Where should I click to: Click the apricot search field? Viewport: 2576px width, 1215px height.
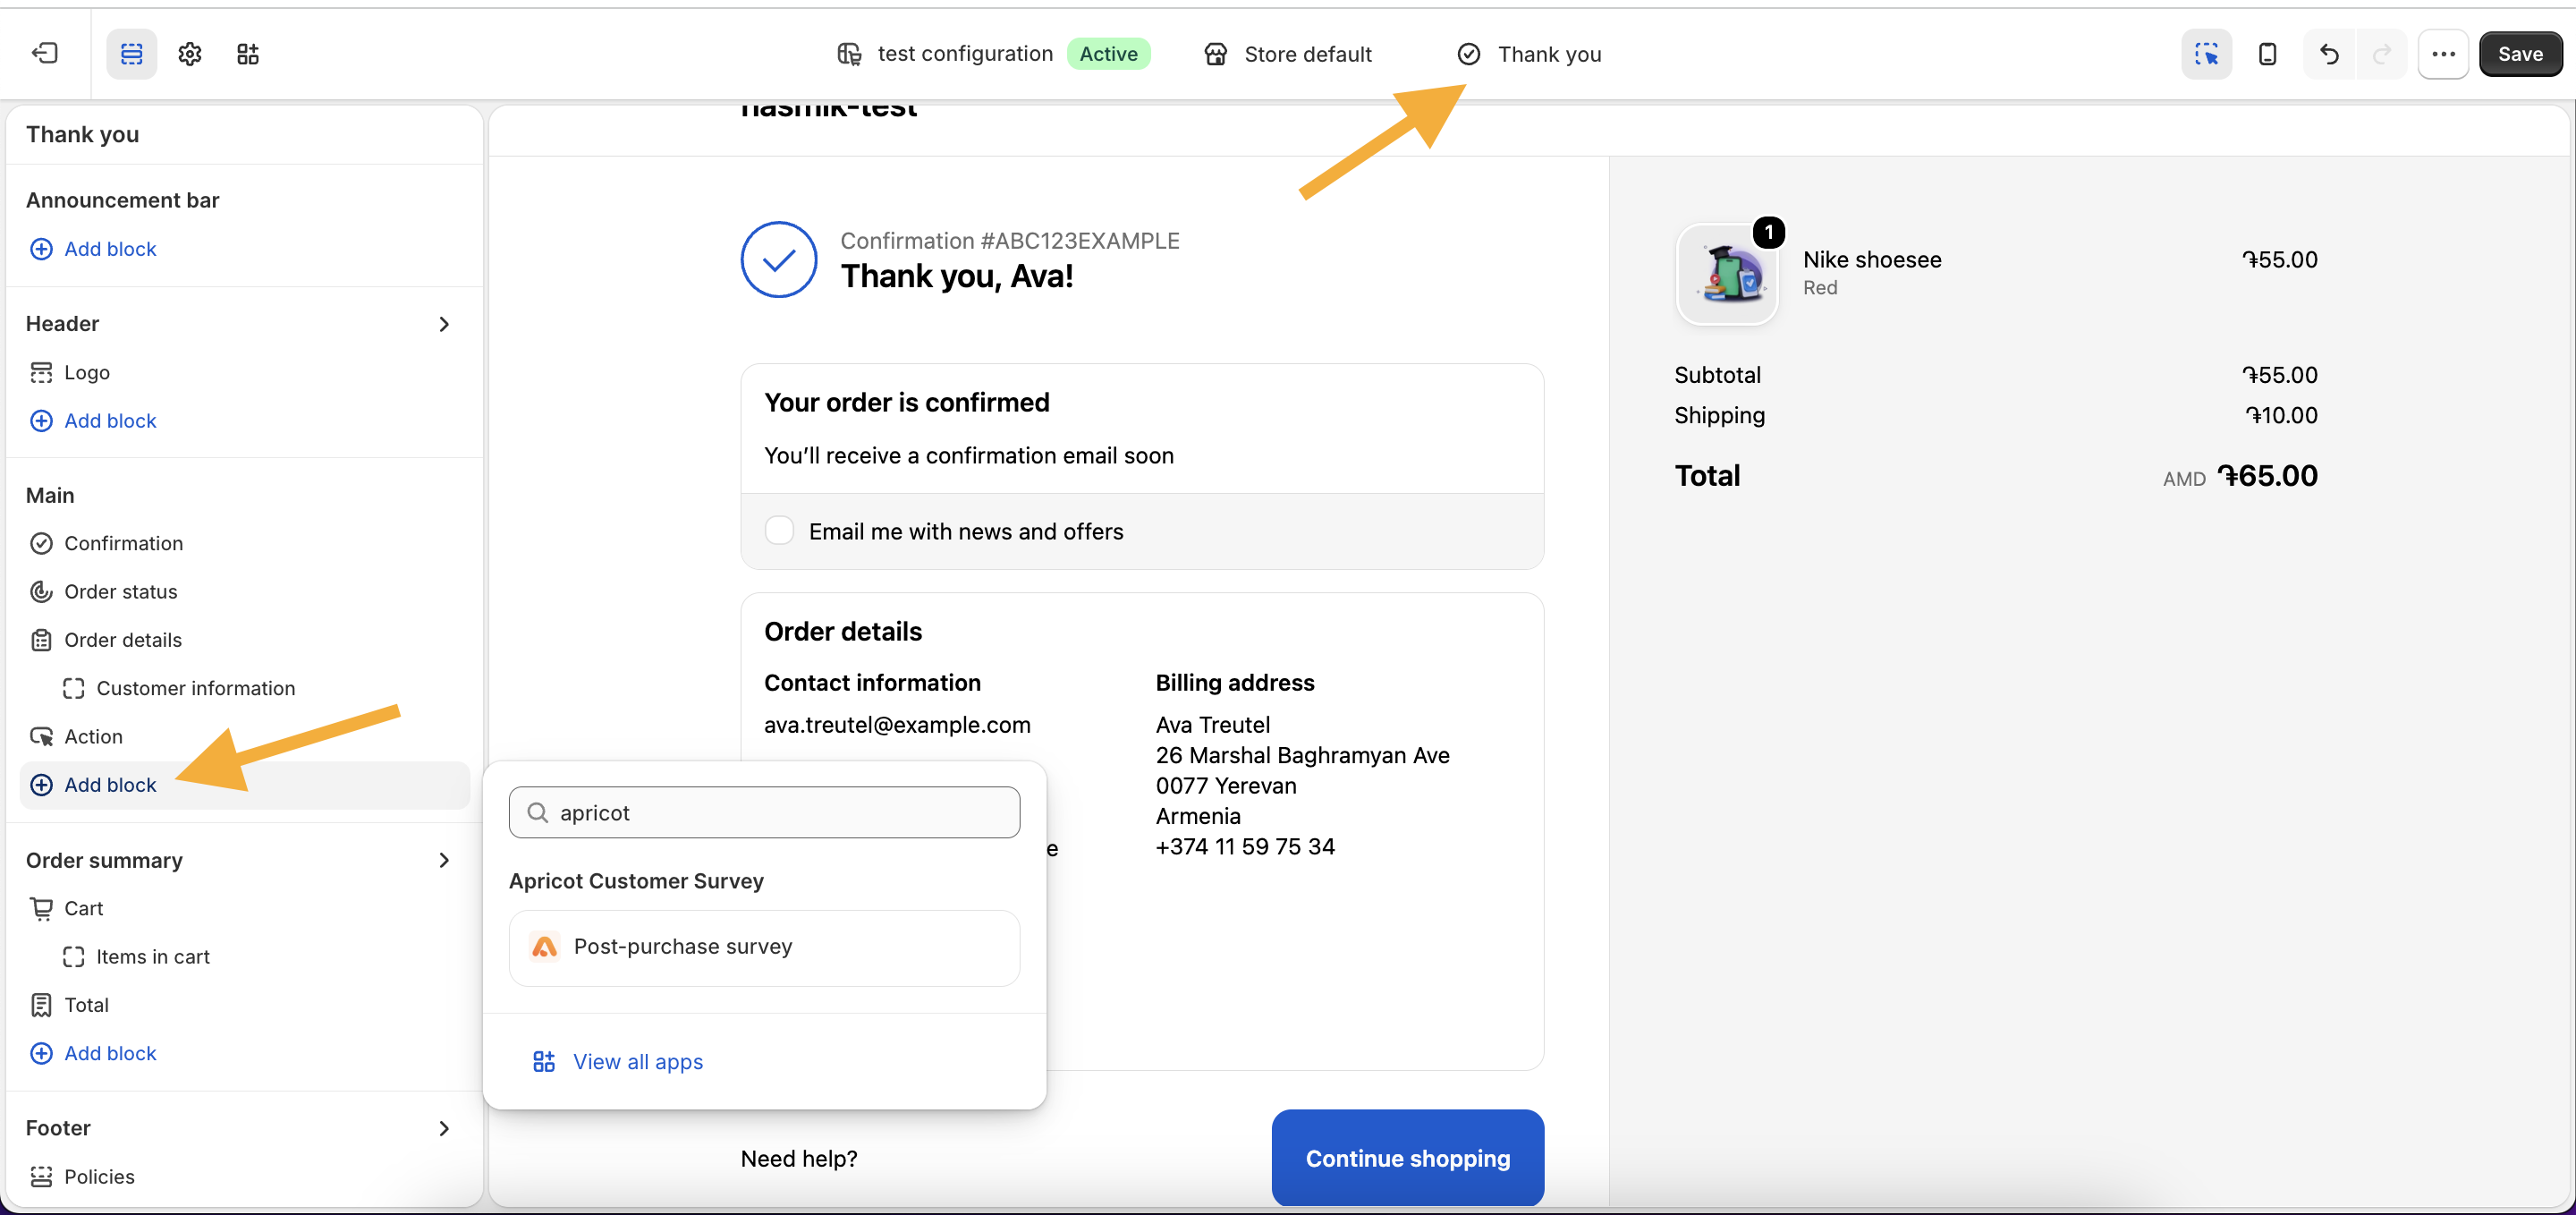pyautogui.click(x=764, y=813)
